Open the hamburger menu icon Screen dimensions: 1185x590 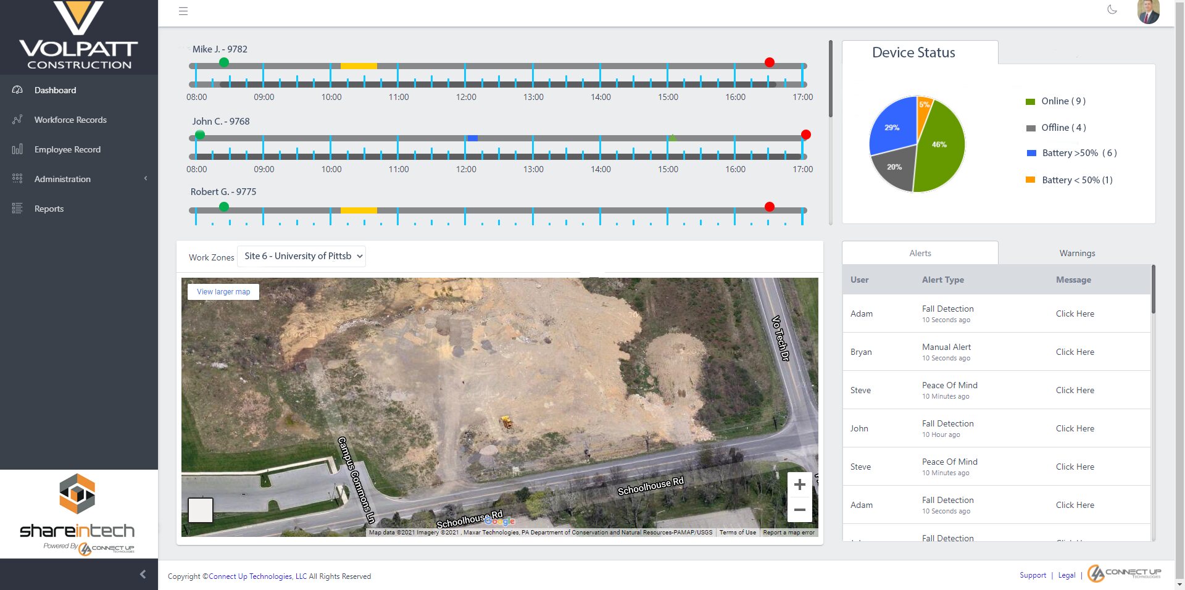[183, 11]
